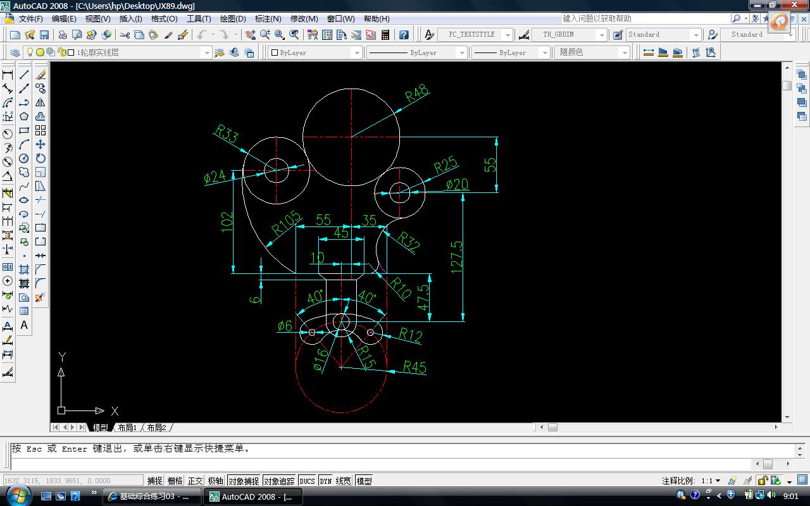
Task: Click the Match Properties brush icon
Action: [168, 35]
